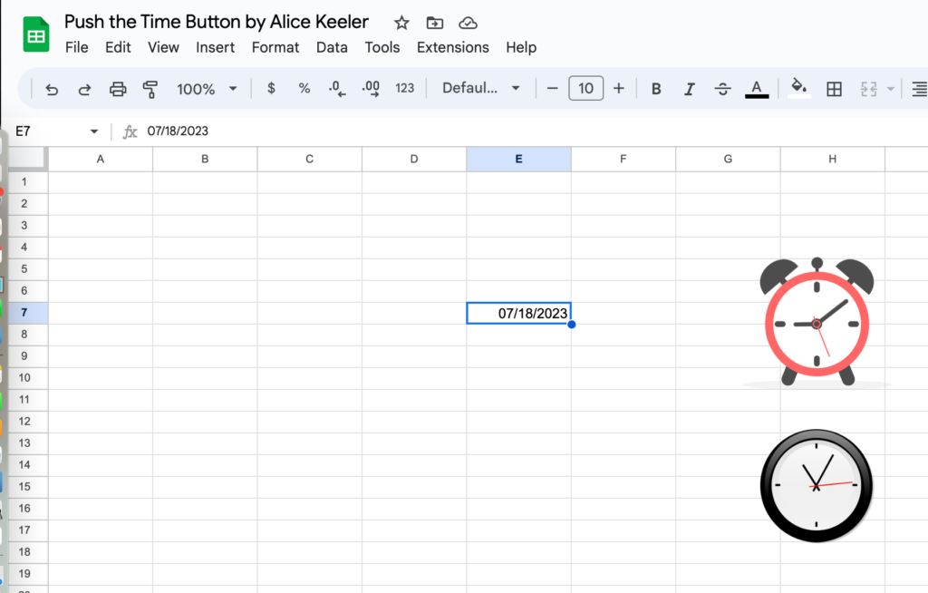Expand the merge cells dropdown arrow
The width and height of the screenshot is (928, 593).
(x=890, y=89)
